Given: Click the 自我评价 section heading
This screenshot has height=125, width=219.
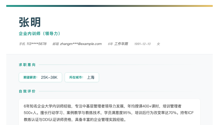Looking at the screenshot, I should [x=27, y=91].
